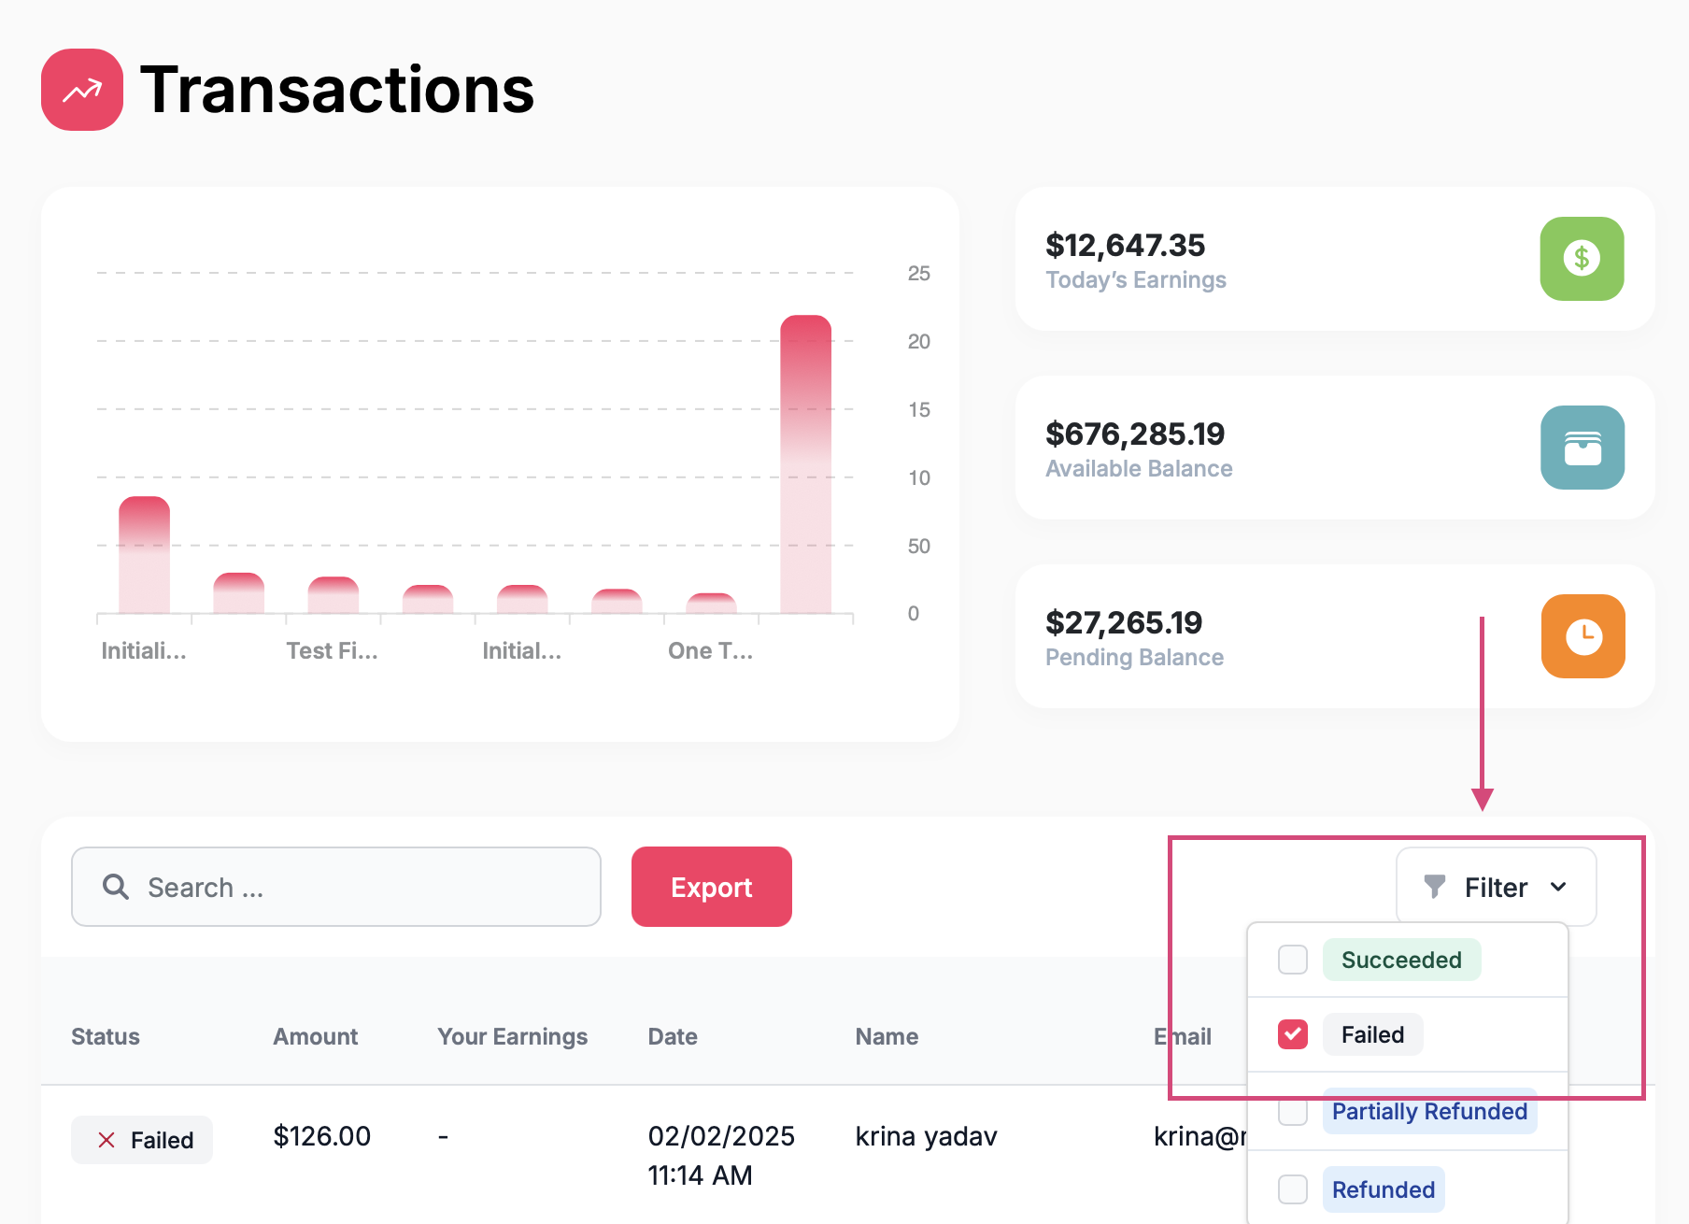Image resolution: width=1689 pixels, height=1224 pixels.
Task: Click the Initiali... chart bar
Action: [x=144, y=555]
